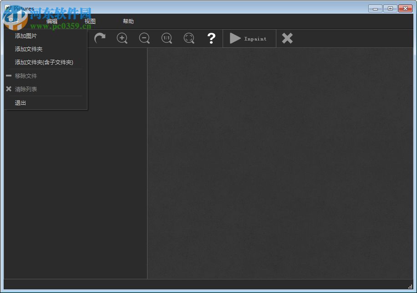
Task: Minimize the Pictures window
Action: pyautogui.click(x=375, y=9)
